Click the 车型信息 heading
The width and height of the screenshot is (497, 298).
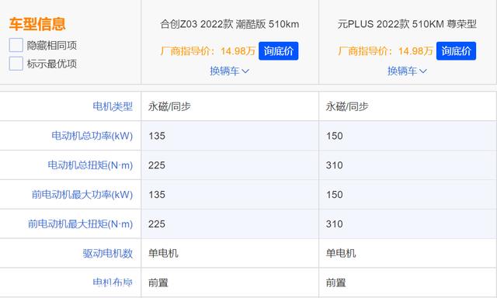click(x=37, y=24)
